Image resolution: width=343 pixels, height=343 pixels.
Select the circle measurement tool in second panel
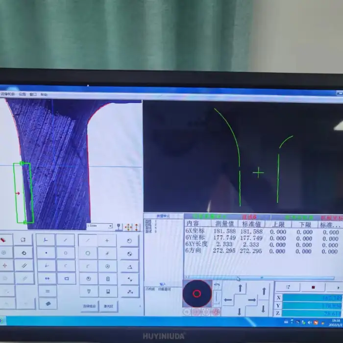coord(66,254)
